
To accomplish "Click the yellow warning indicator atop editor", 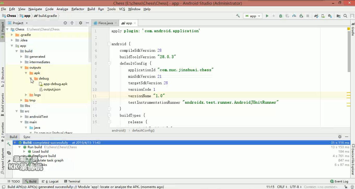I will point(348,29).
